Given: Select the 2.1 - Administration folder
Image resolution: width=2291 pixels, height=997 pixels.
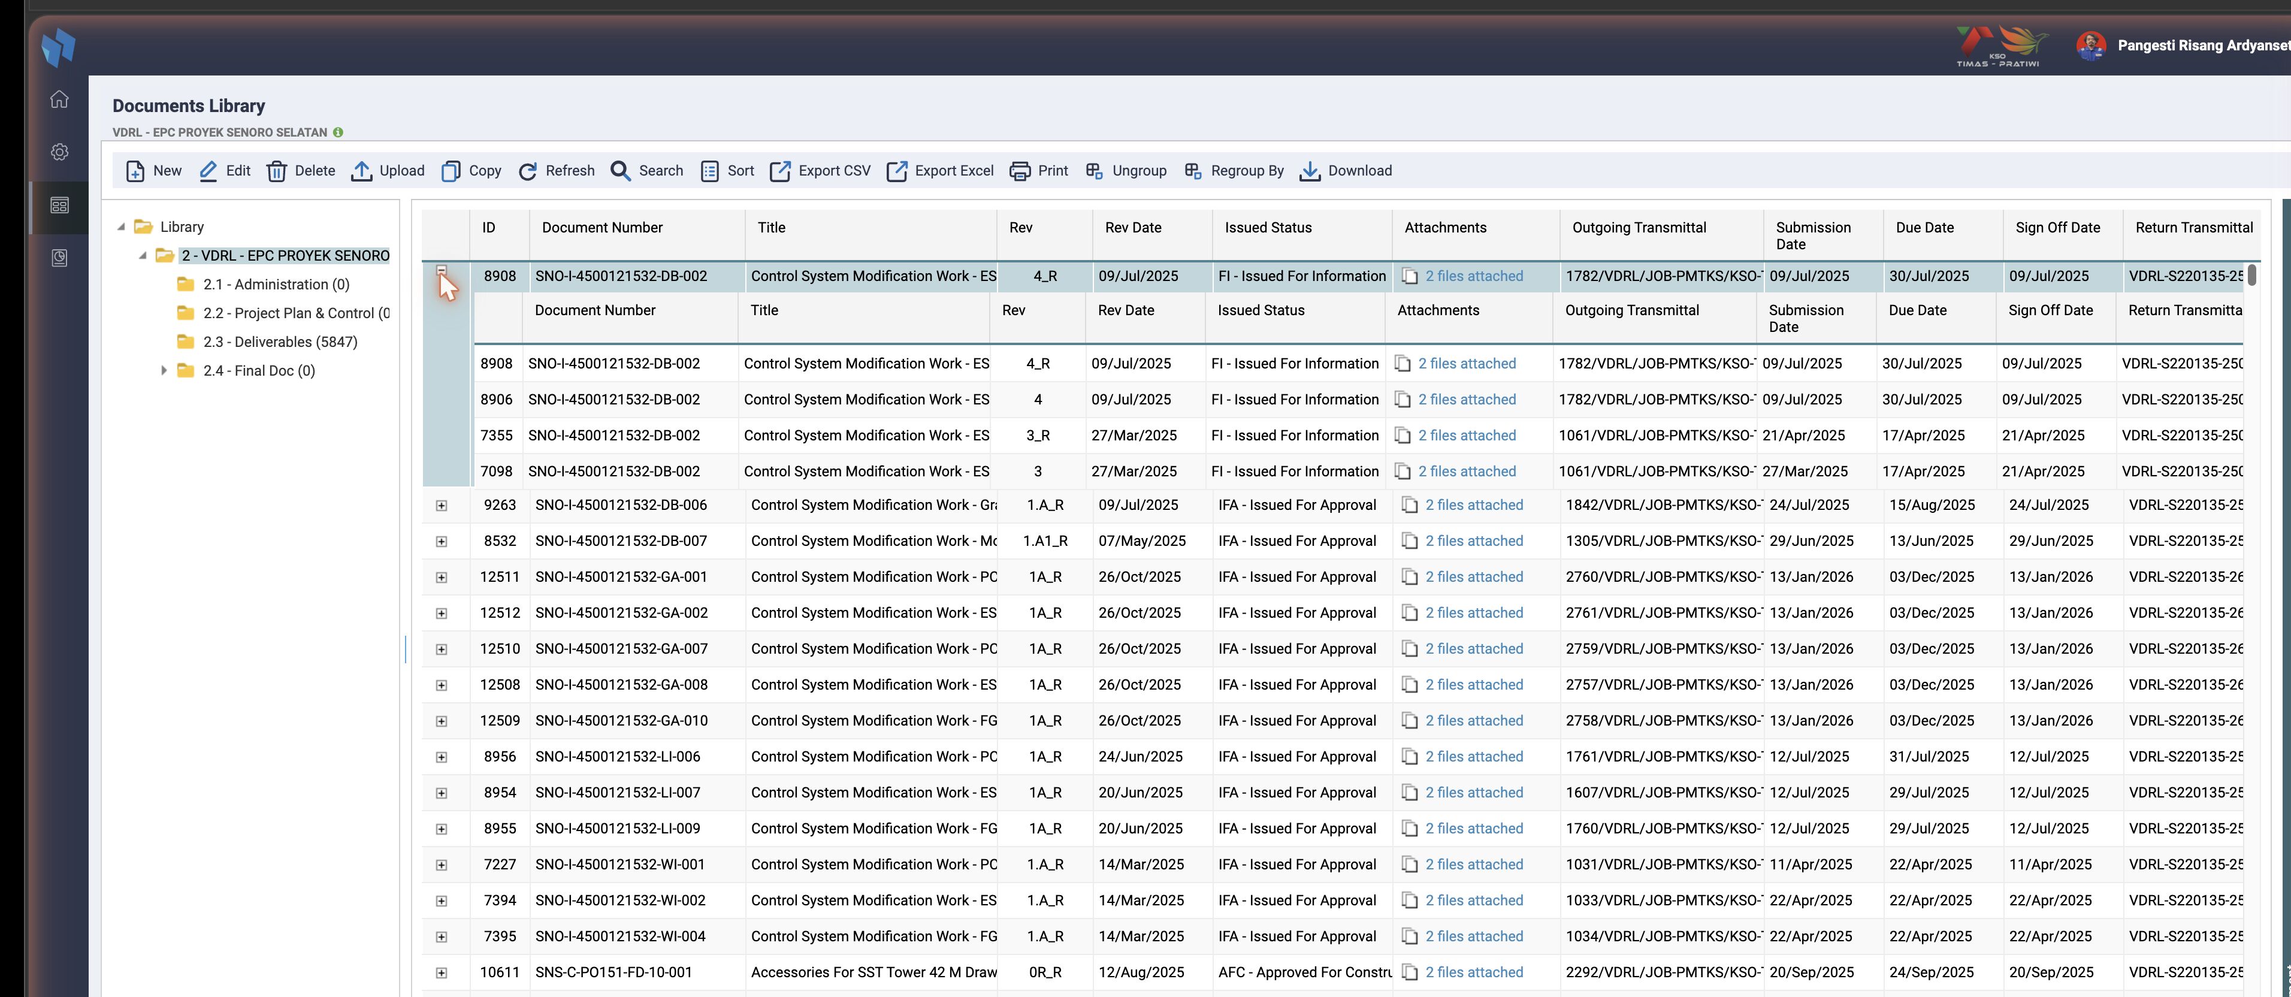Looking at the screenshot, I should point(277,285).
